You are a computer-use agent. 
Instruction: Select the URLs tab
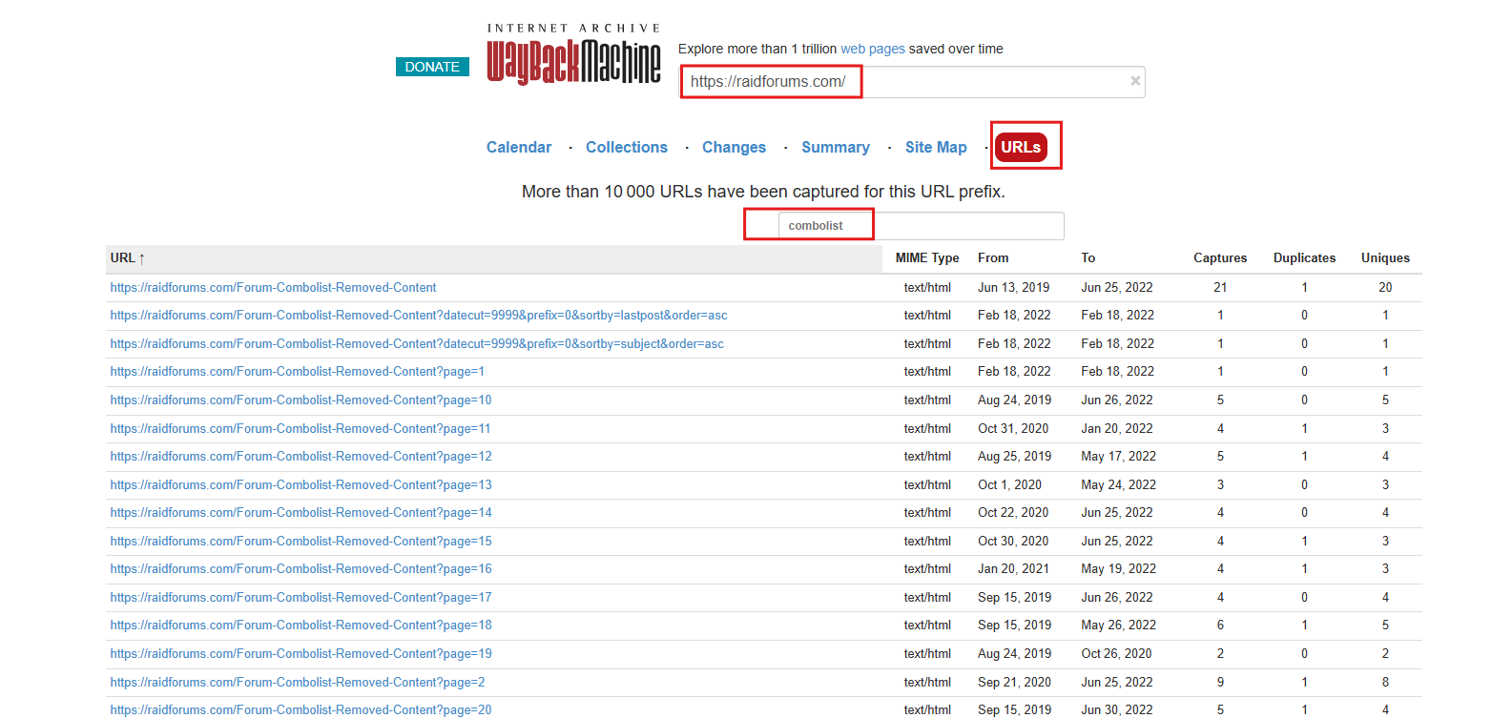[1021, 147]
